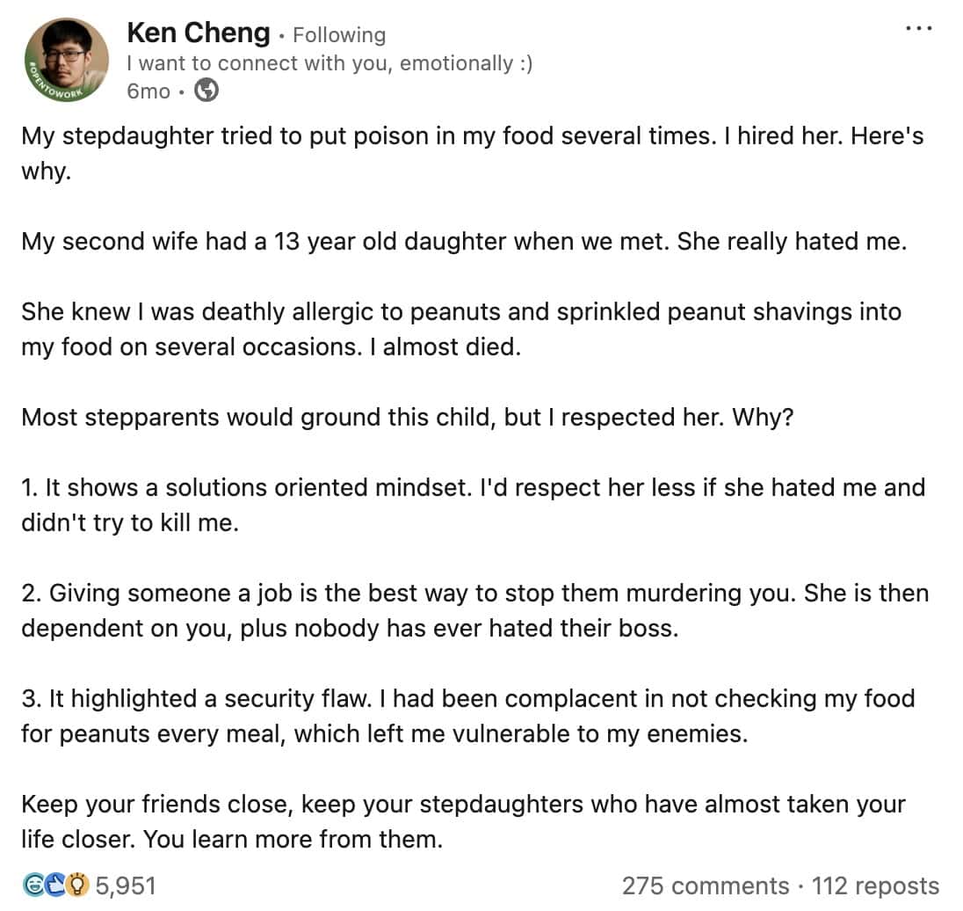The image size is (963, 911).
Task: Toggle the Following status for Ken Cheng
Action: 338,34
